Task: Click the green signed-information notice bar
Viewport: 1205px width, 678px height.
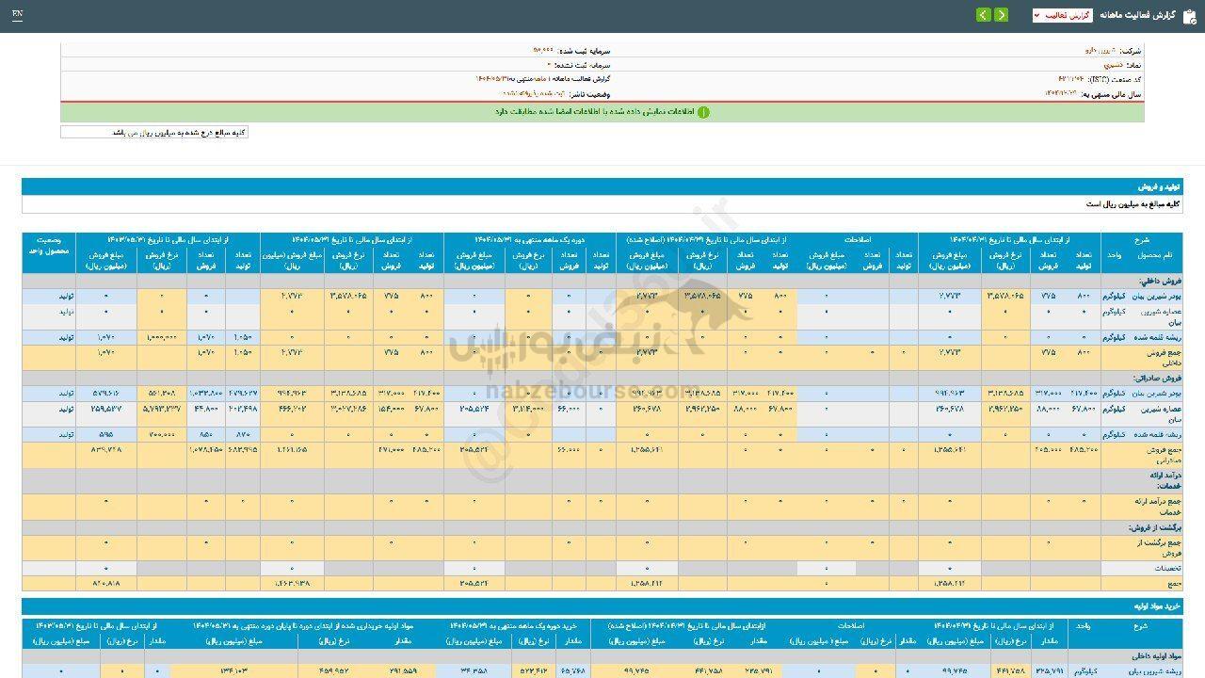Action: [x=602, y=112]
